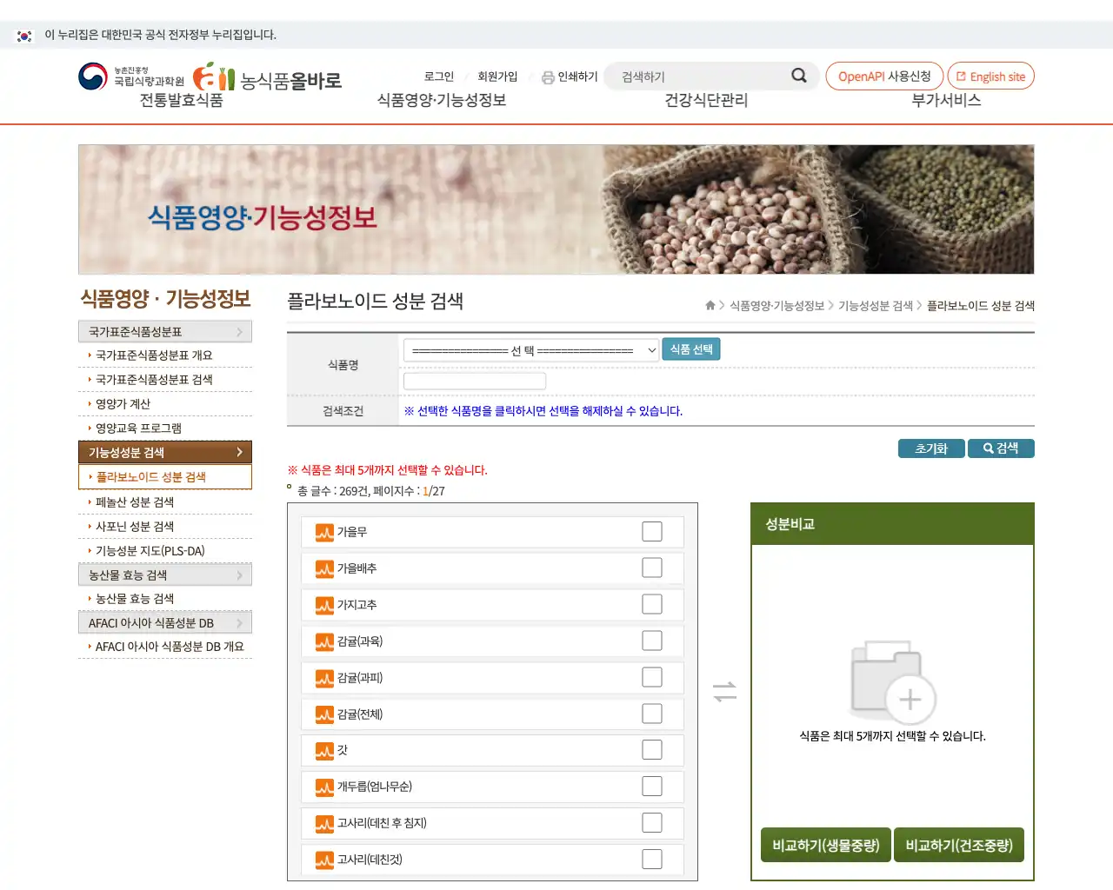
Task: Check the checkbox for 가을배추
Action: tap(651, 568)
